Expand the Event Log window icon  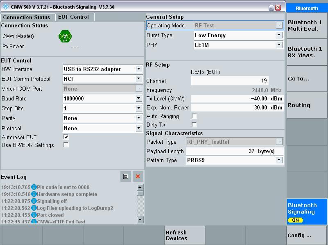click(126, 176)
